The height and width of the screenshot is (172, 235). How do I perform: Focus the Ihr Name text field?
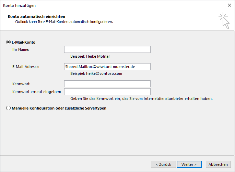[107, 49]
